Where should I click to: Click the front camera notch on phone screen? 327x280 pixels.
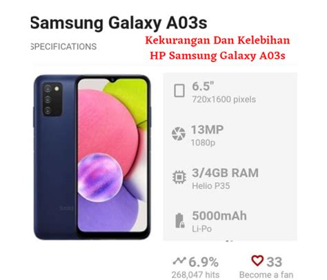pyautogui.click(x=112, y=80)
